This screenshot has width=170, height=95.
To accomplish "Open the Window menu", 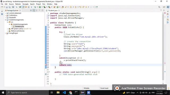I will pyautogui.click(x=50, y=4).
